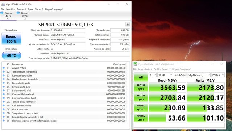Open Tema menu in CrystalDiskInfo
The image size is (232, 131).
pyautogui.click(x=30, y=9)
